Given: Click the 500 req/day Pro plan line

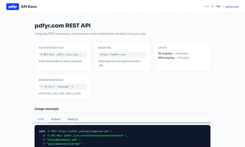Looking at the screenshot, I should click(173, 58).
